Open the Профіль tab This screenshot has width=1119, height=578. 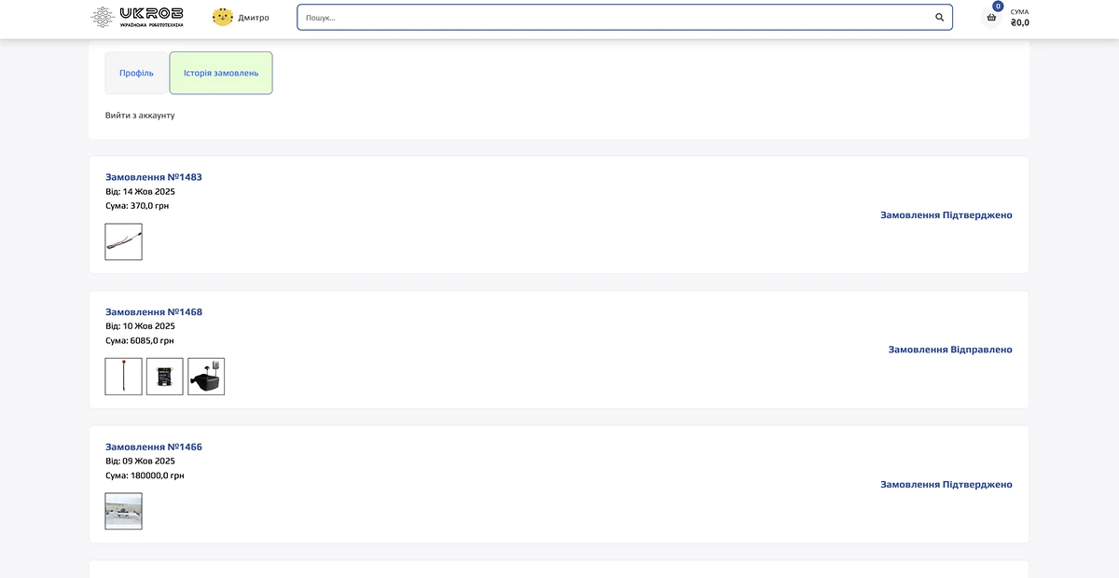[136, 73]
